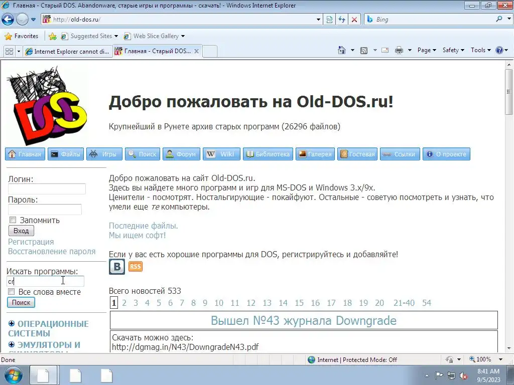Enable the 'Все слова вместе' checkbox
The width and height of the screenshot is (514, 385).
click(12, 292)
